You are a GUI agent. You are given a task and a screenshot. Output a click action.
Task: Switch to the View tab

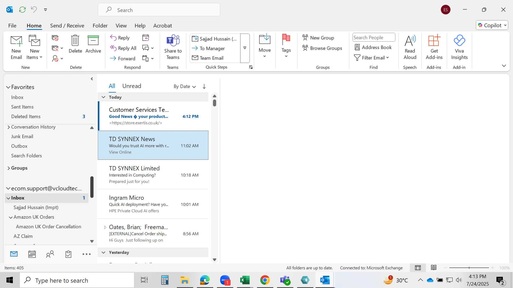click(121, 26)
